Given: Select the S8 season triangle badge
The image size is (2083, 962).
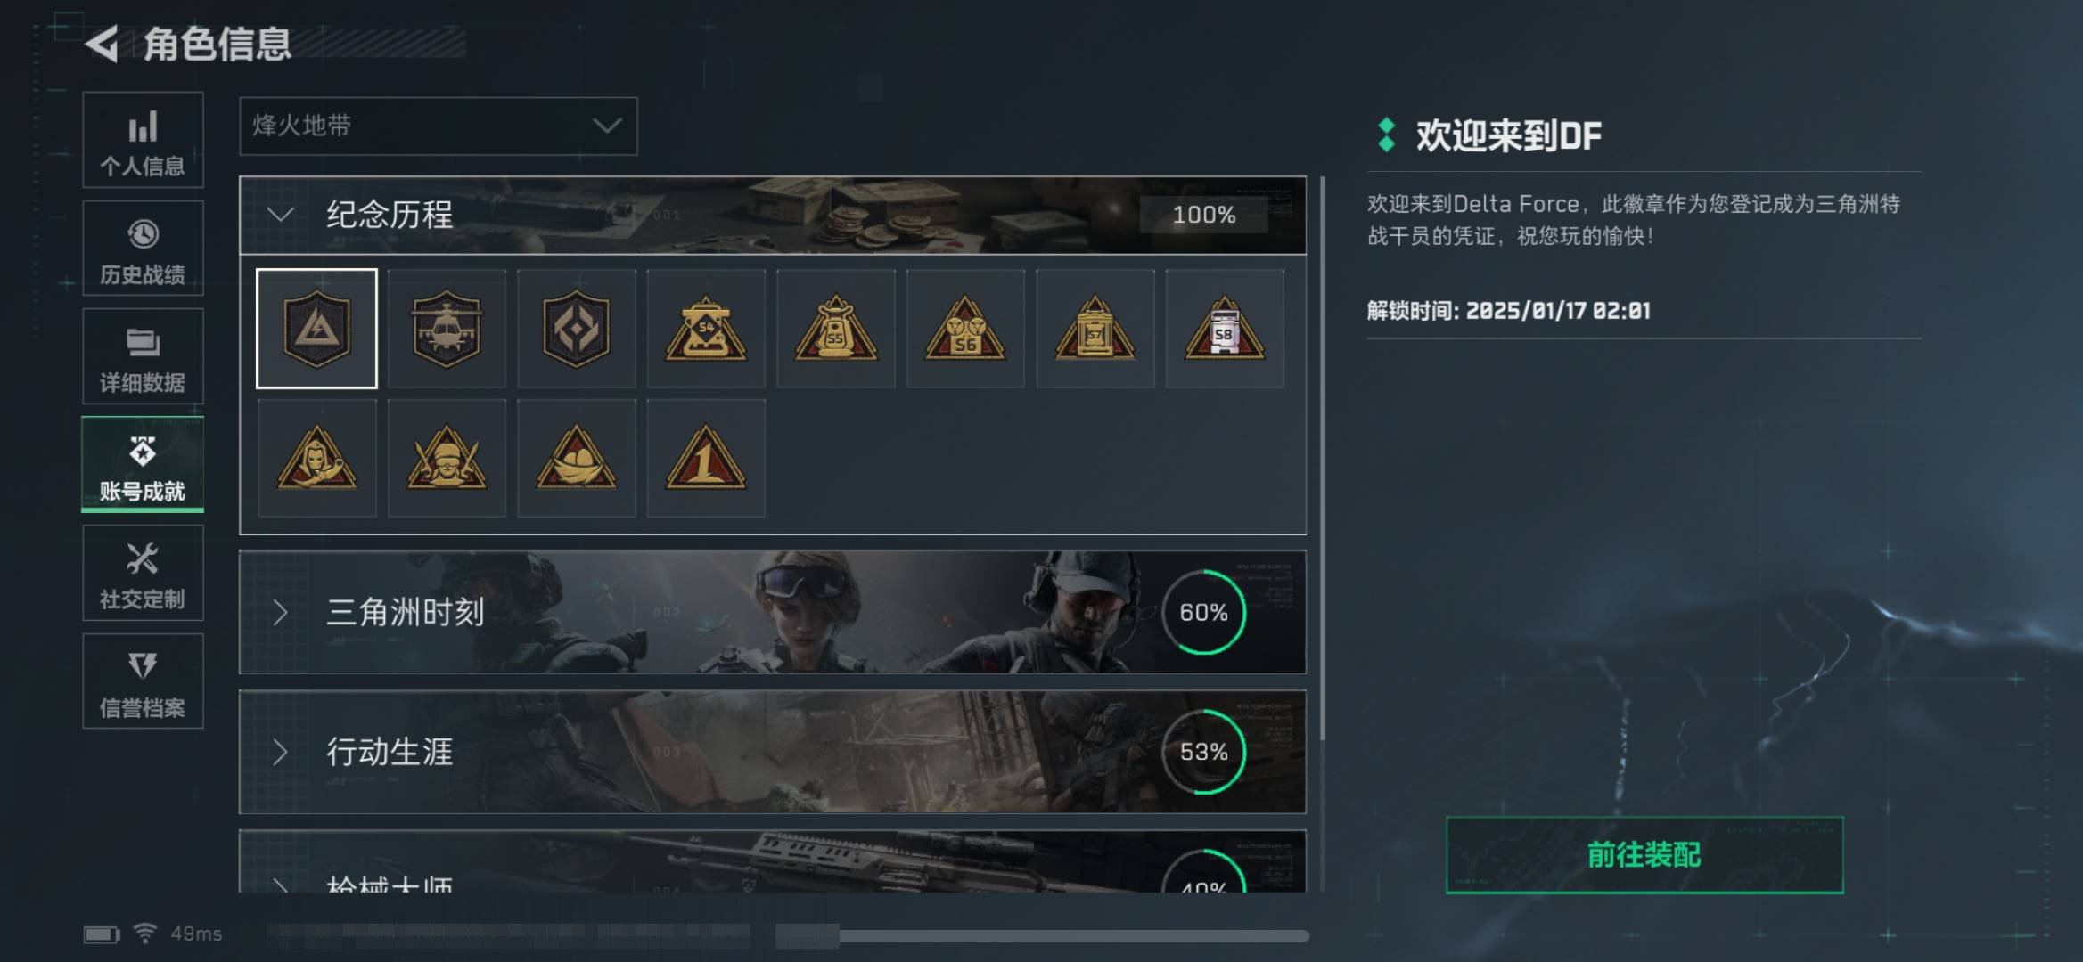Looking at the screenshot, I should tap(1225, 329).
